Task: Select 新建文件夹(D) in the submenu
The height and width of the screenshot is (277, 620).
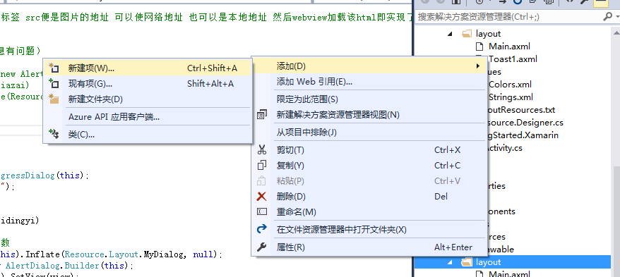Action: pyautogui.click(x=147, y=99)
